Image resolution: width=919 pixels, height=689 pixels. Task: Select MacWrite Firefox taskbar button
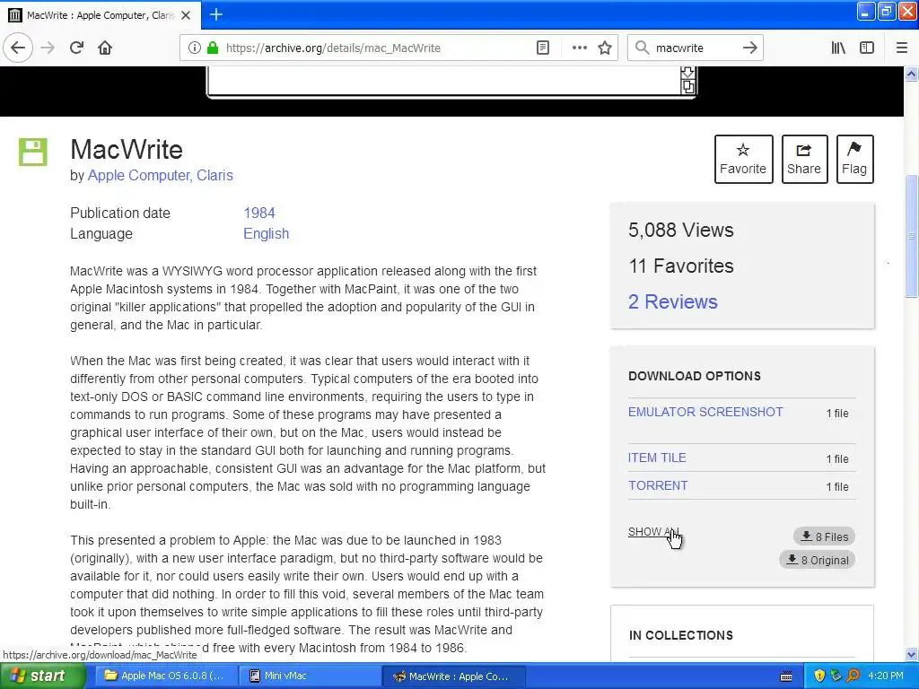pyautogui.click(x=453, y=676)
